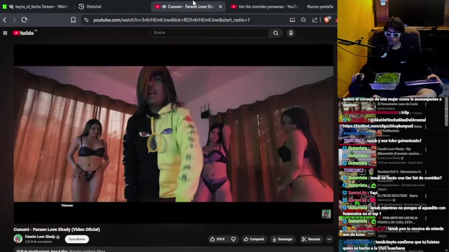Run search with the magnifier button
Viewport: 449px width, 252px height.
pyautogui.click(x=276, y=33)
